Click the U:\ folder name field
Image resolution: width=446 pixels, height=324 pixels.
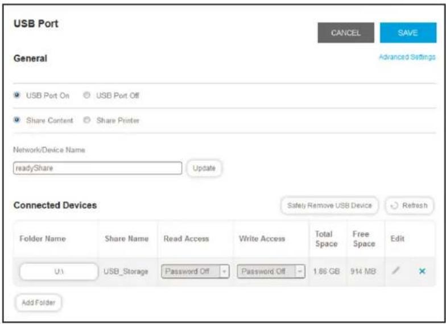(x=59, y=272)
